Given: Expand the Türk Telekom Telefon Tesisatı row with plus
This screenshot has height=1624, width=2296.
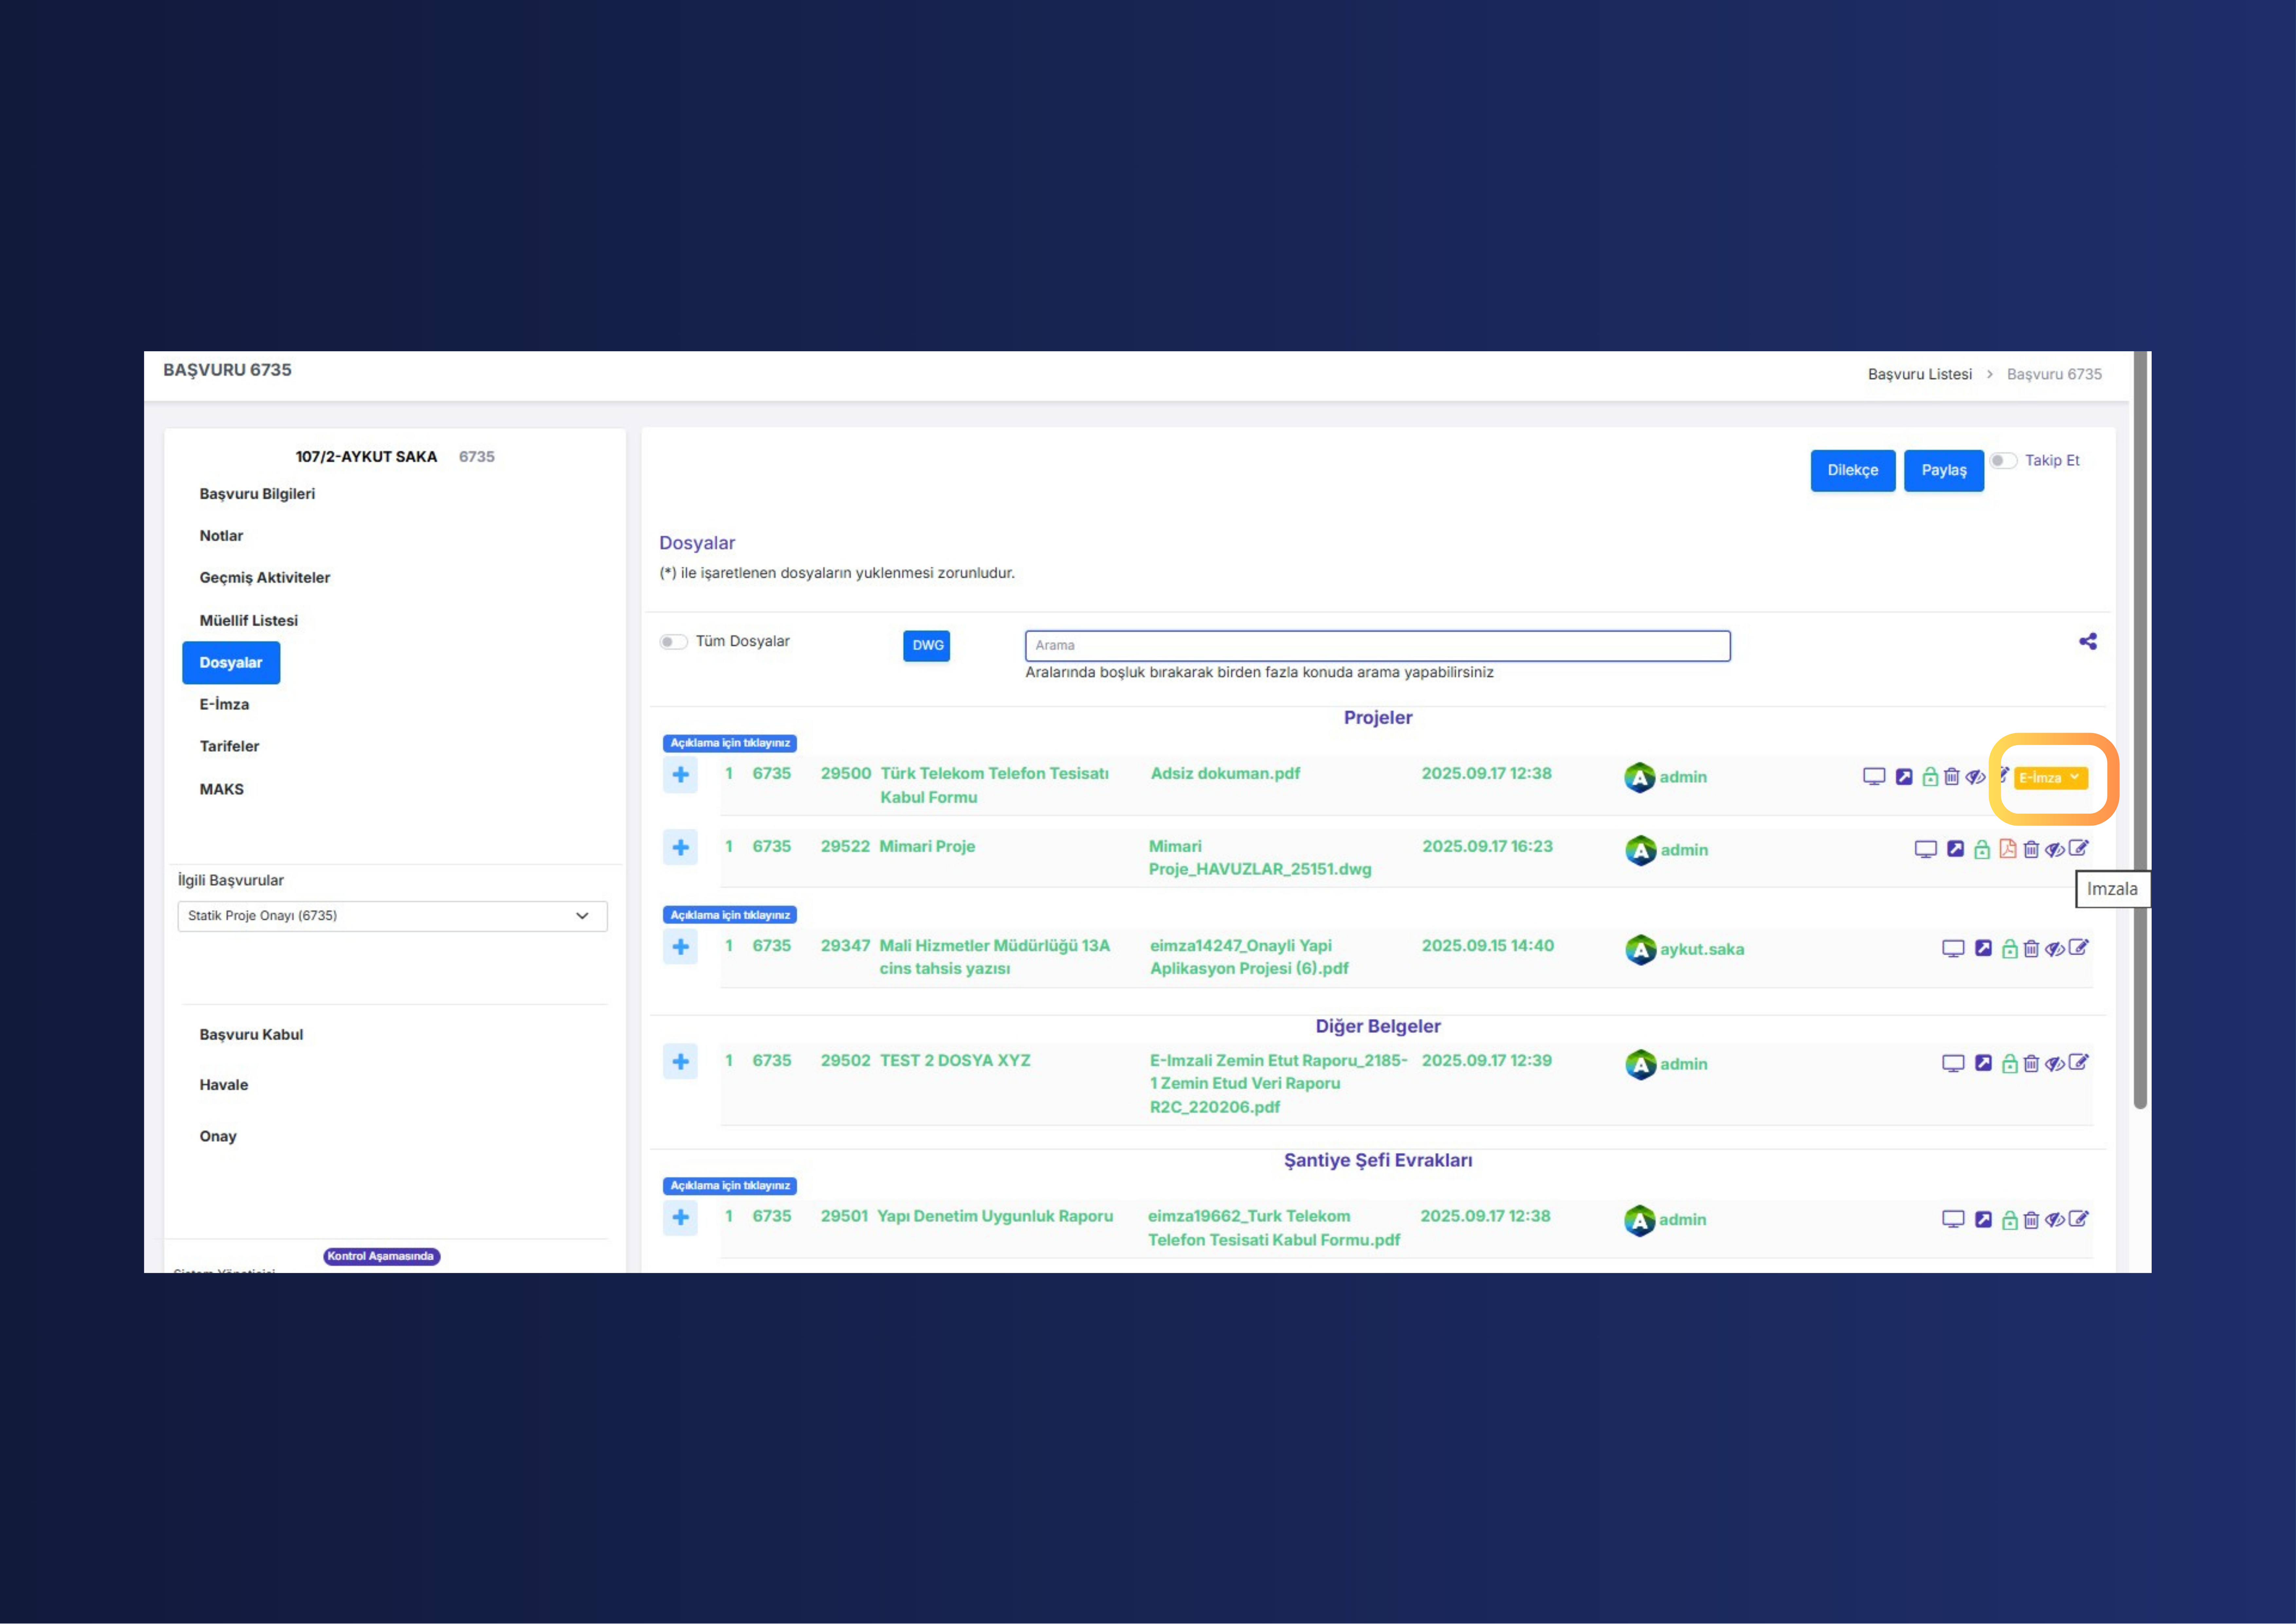Looking at the screenshot, I should point(680,775).
